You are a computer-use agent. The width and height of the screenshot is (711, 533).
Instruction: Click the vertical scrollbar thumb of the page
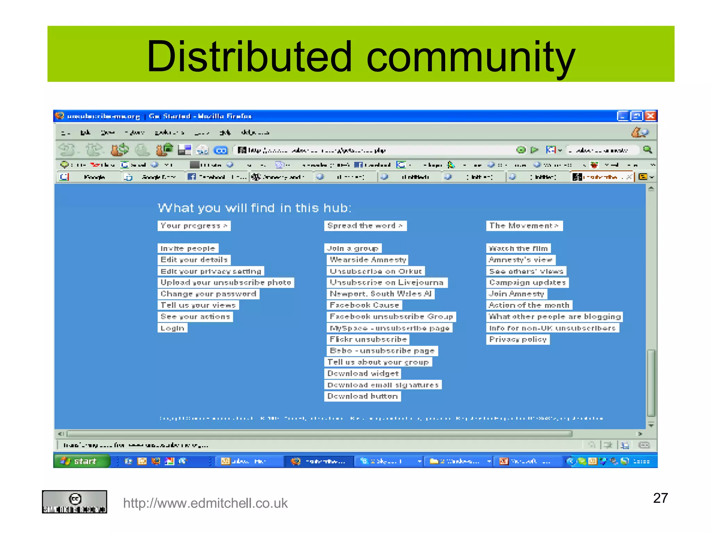coord(651,383)
